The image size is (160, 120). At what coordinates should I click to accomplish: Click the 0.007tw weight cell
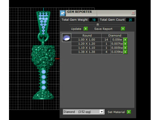117,44
